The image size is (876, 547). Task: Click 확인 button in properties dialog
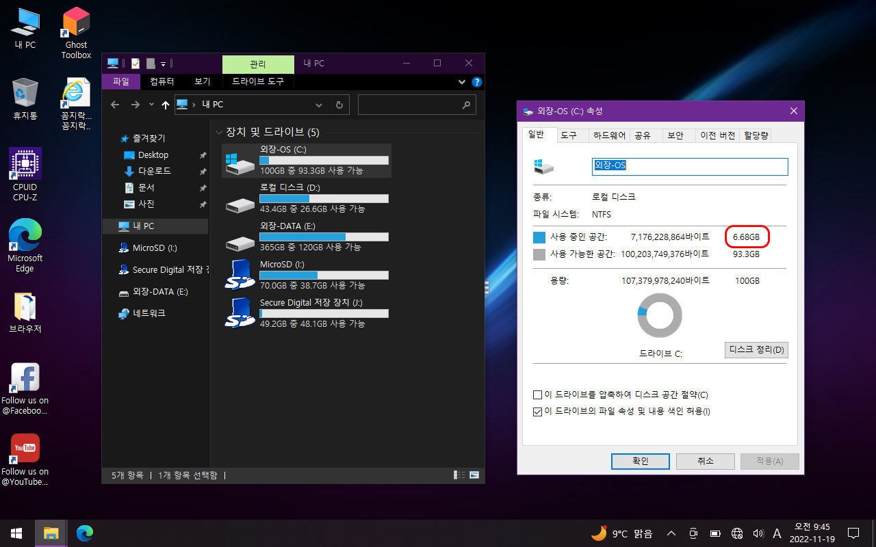point(640,462)
